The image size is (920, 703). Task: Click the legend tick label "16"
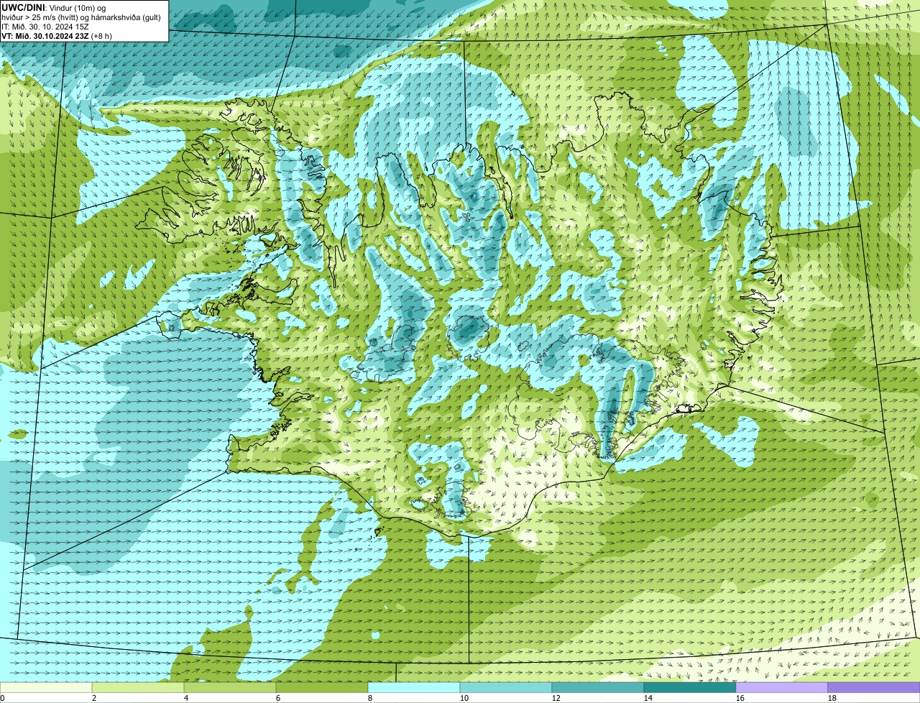tap(740, 698)
